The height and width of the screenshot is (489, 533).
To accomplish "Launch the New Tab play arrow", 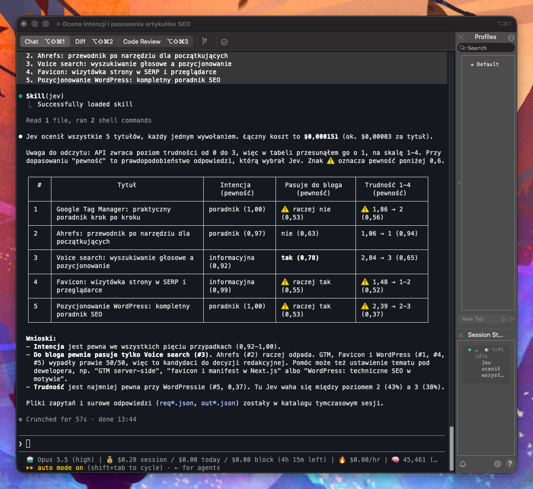I will 512,319.
